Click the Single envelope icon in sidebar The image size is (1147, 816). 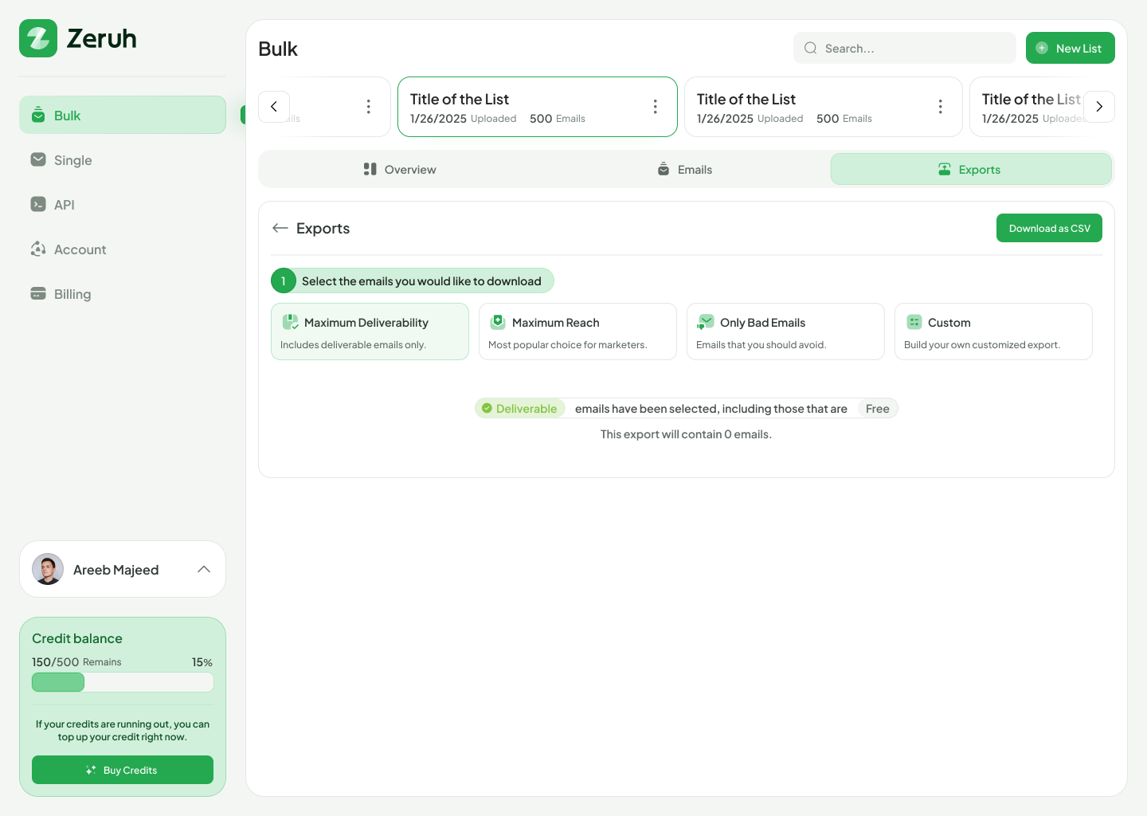click(38, 159)
